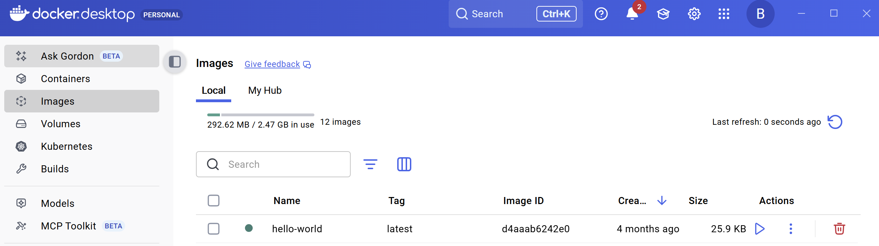Viewport: 879px width, 246px height.
Task: Open the Learning center graduation cap icon
Action: [x=663, y=14]
